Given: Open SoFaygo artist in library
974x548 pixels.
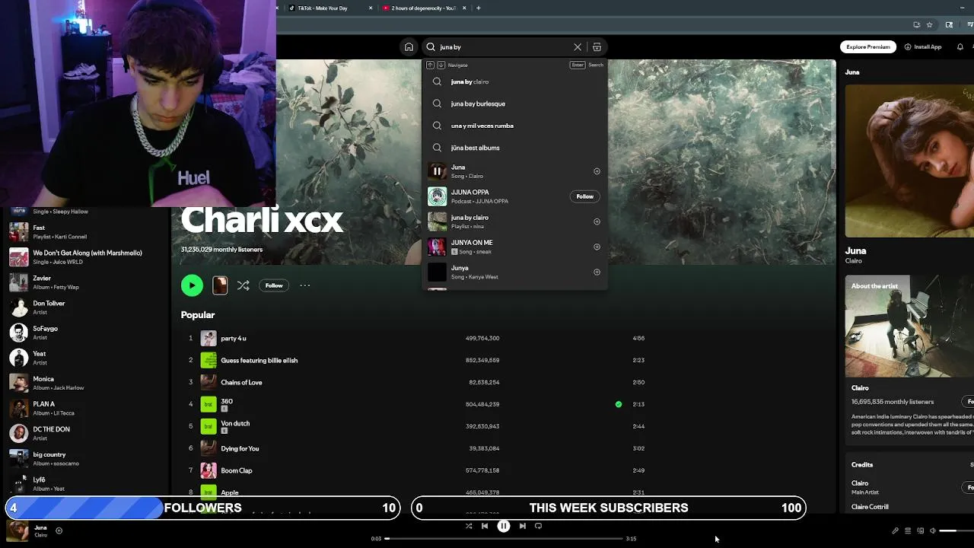Looking at the screenshot, I should pos(87,332).
